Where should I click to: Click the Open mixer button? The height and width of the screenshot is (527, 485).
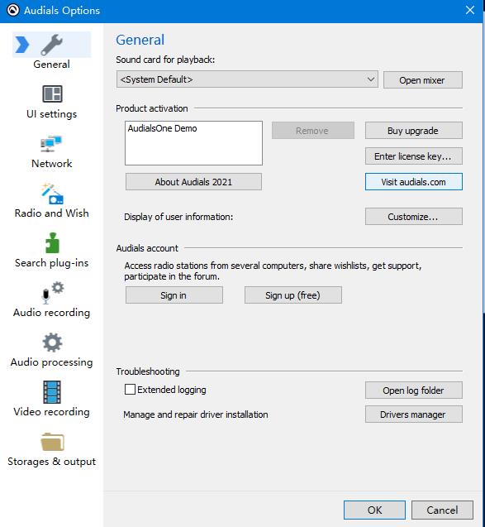tap(422, 80)
